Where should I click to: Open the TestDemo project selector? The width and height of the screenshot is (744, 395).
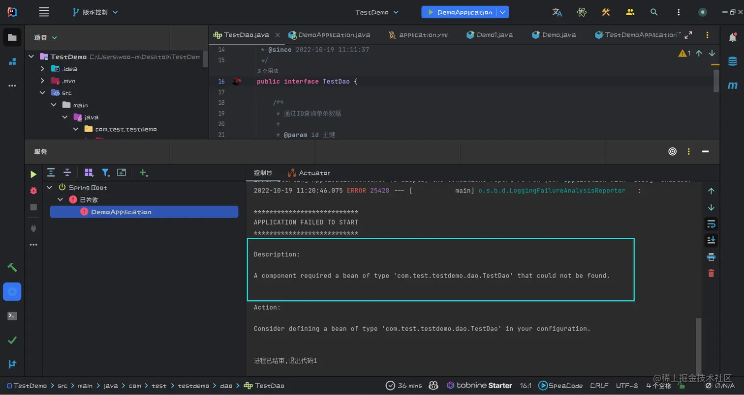tap(377, 12)
